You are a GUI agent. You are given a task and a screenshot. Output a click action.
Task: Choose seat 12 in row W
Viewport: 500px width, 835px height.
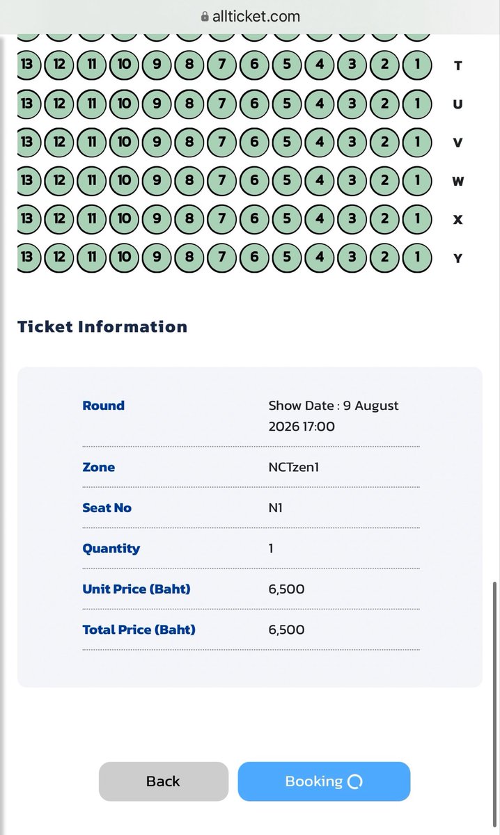59,182
